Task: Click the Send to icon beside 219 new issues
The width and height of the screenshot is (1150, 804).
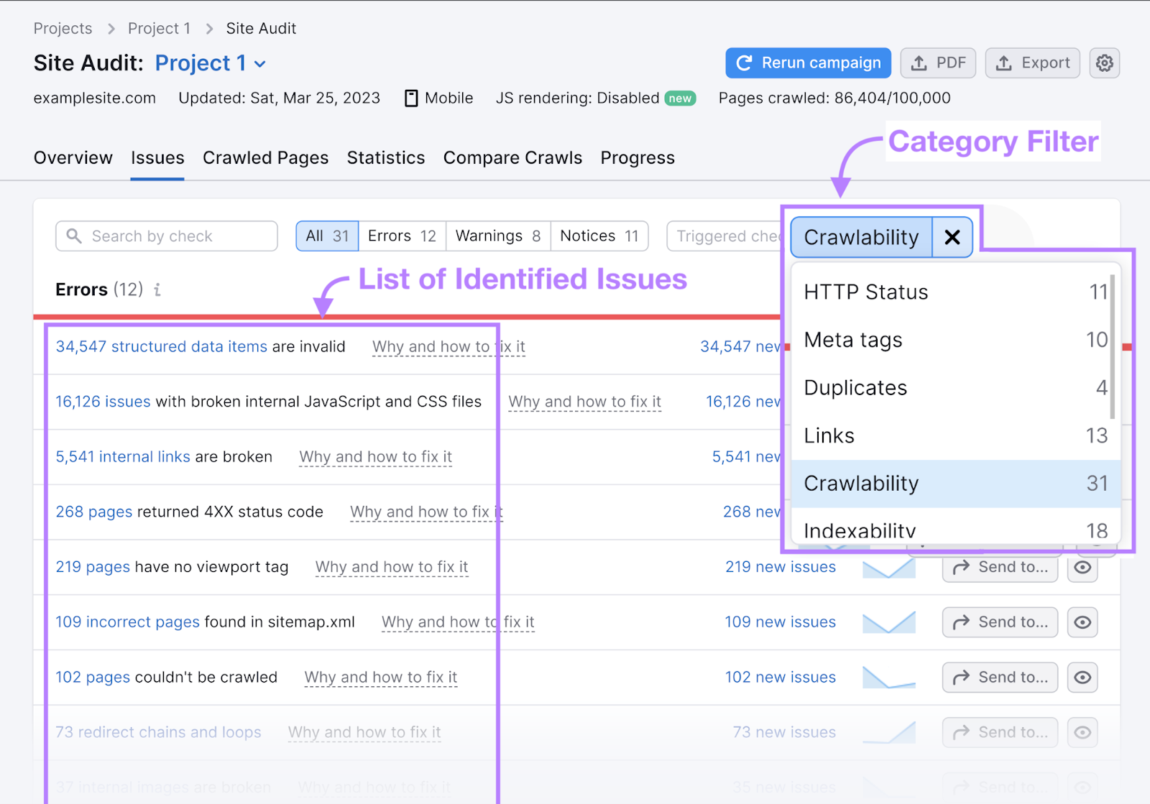Action: coord(999,567)
